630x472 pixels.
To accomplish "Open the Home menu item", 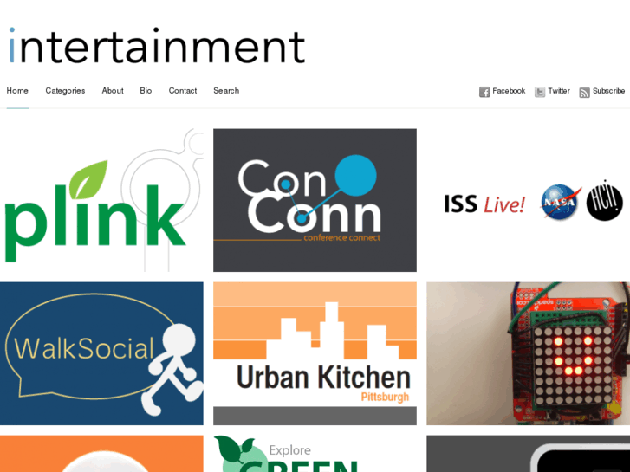I will pyautogui.click(x=17, y=91).
